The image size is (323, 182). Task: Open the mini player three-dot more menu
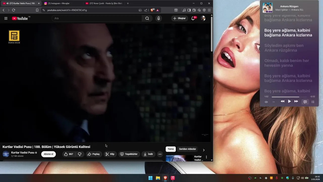tap(274, 102)
